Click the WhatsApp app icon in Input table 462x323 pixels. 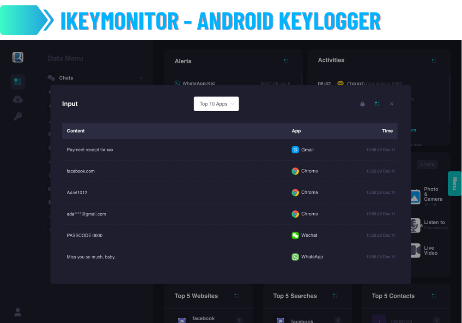[x=295, y=257]
